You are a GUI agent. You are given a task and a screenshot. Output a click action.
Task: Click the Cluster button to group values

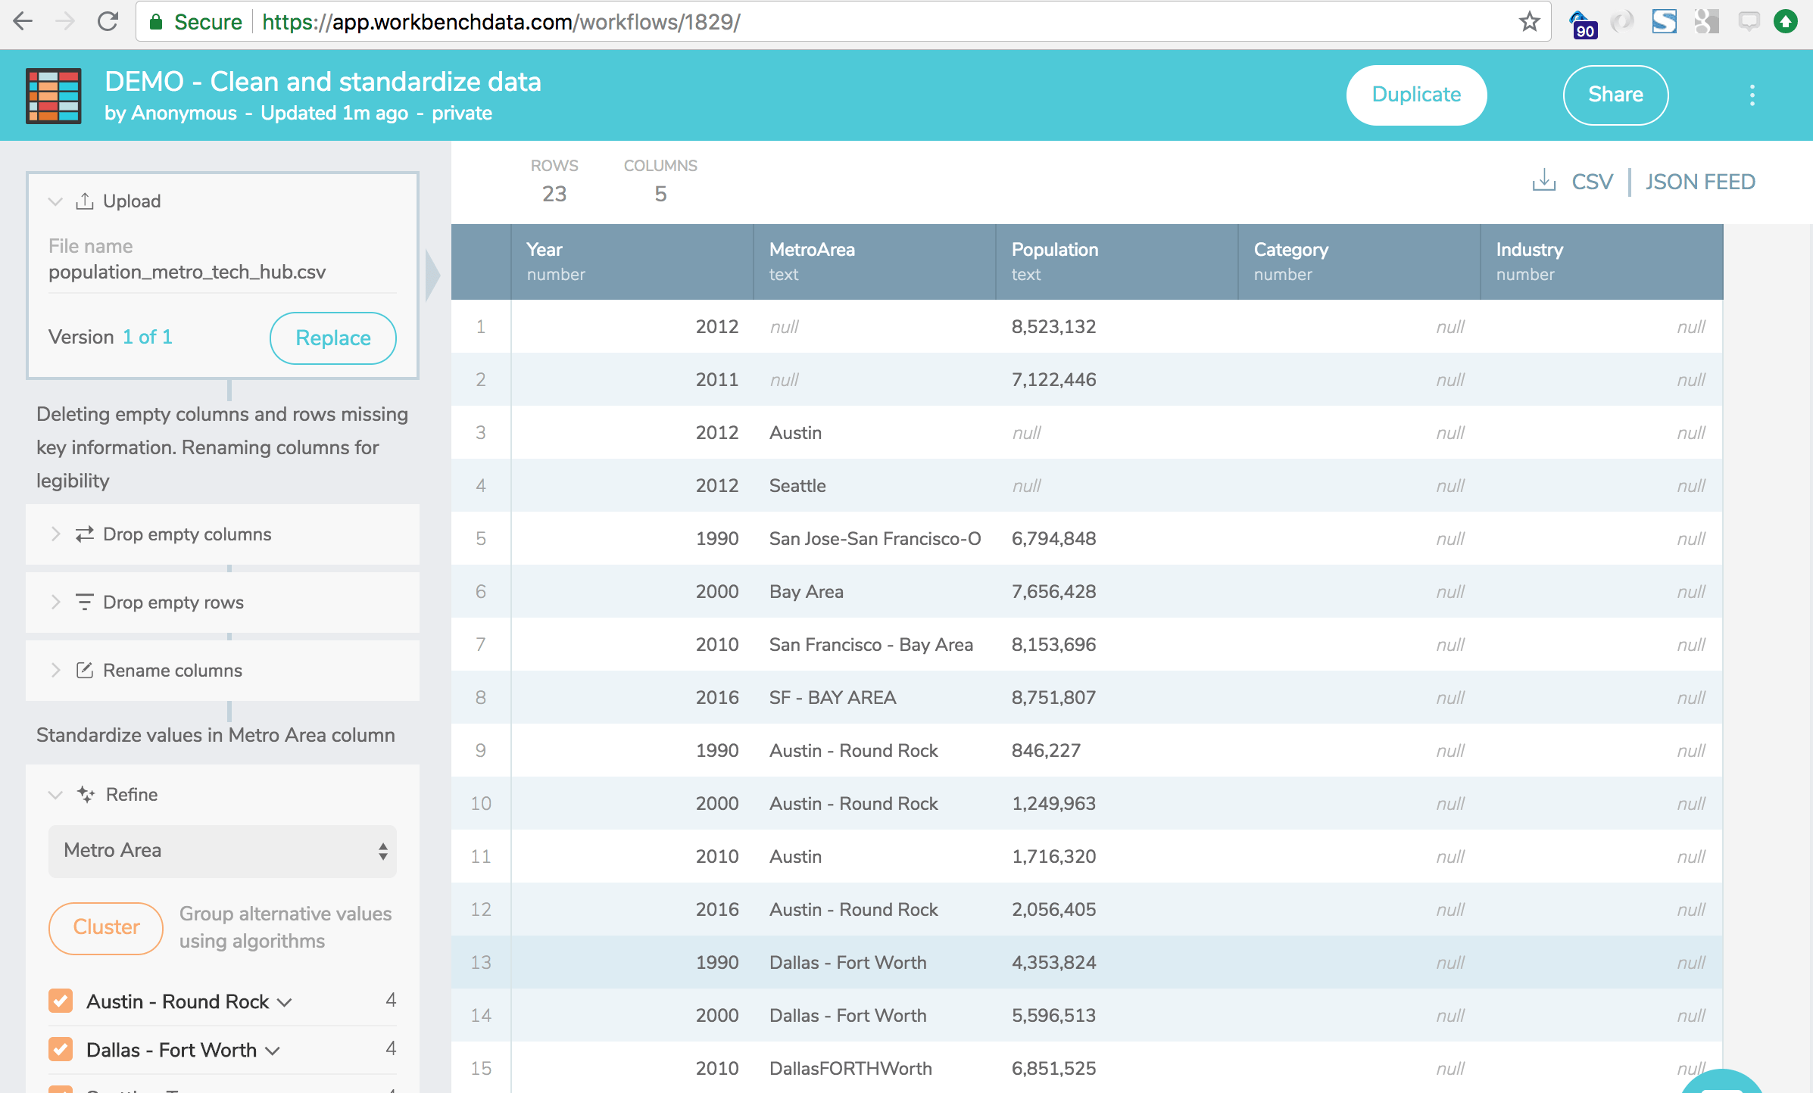tap(105, 927)
